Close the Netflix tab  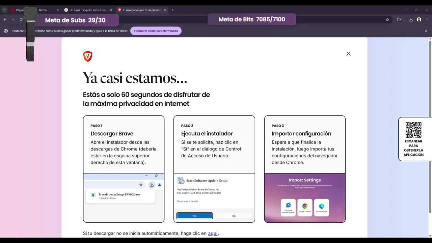(x=57, y=10)
